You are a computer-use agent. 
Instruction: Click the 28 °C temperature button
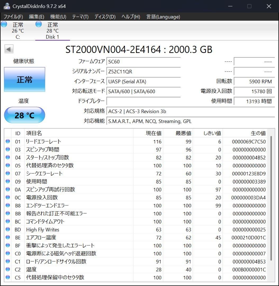25,115
